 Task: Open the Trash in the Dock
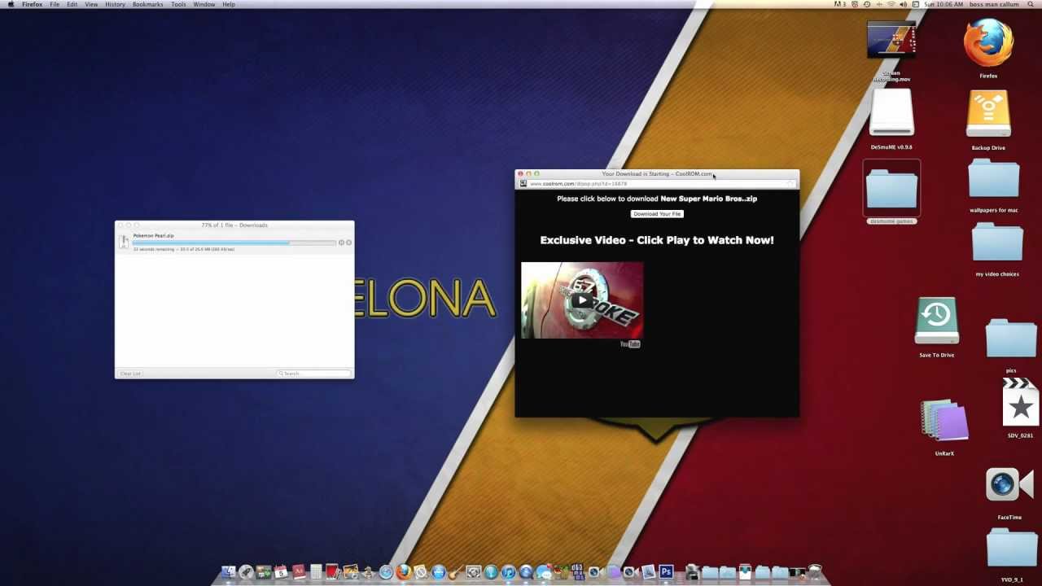click(x=814, y=572)
